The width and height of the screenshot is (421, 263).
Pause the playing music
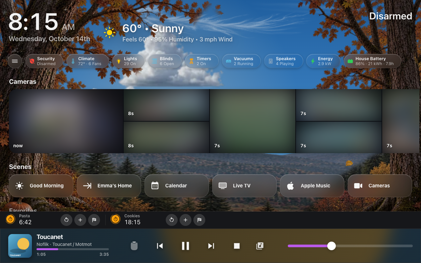click(186, 246)
